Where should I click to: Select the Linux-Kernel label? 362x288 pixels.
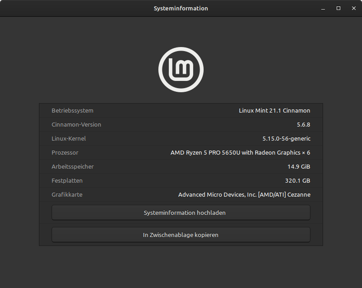[x=69, y=139]
